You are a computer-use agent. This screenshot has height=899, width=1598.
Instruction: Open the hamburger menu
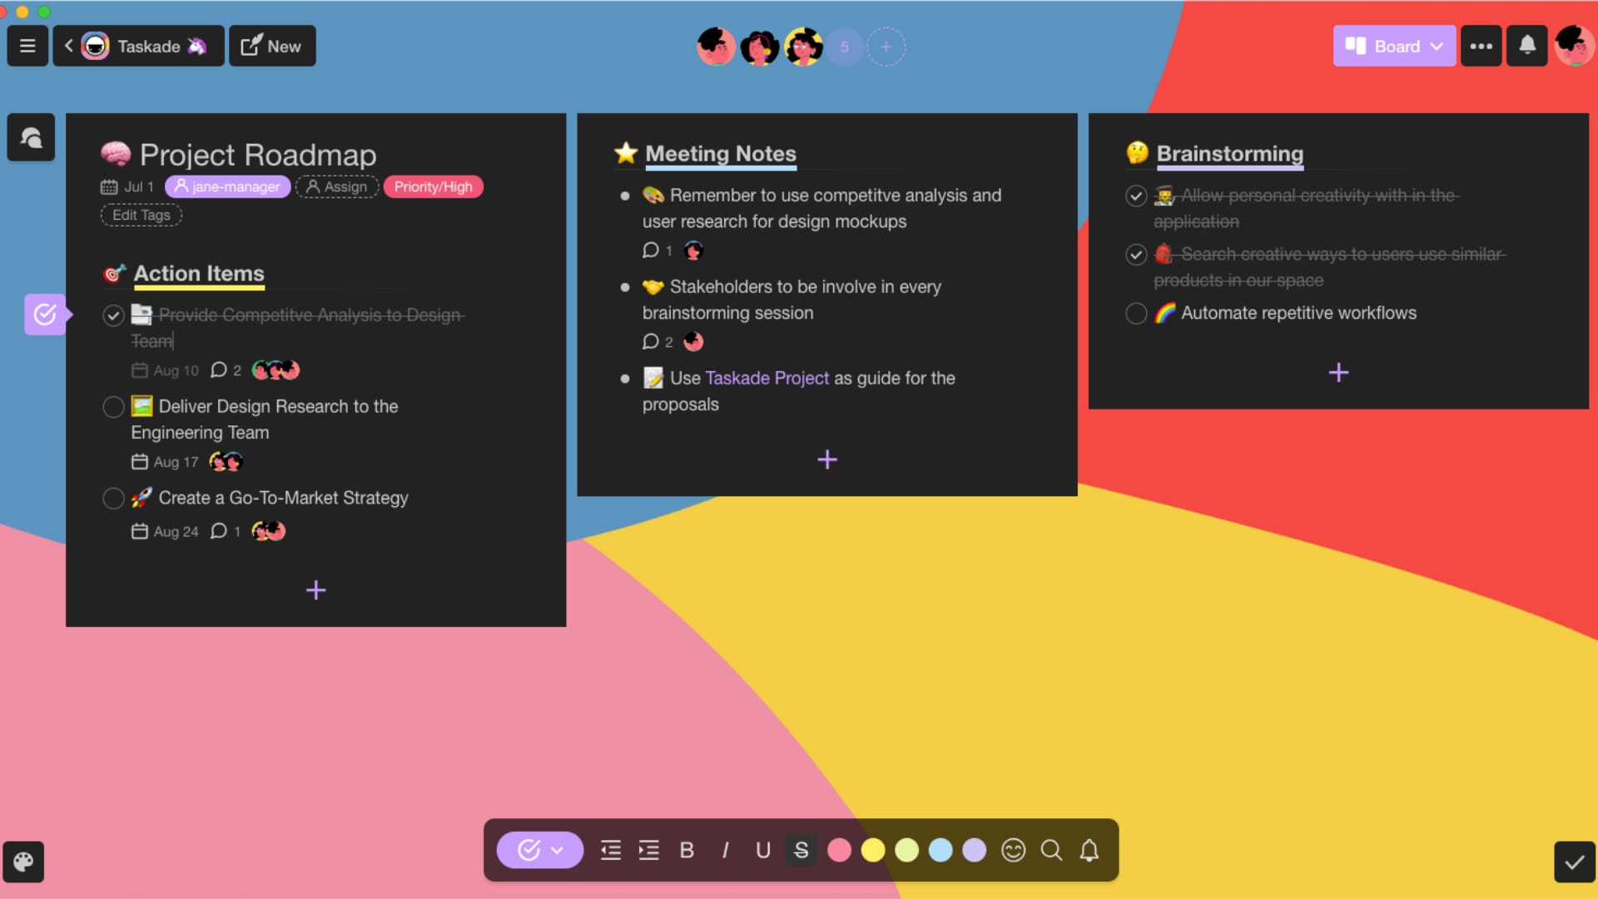(x=27, y=46)
